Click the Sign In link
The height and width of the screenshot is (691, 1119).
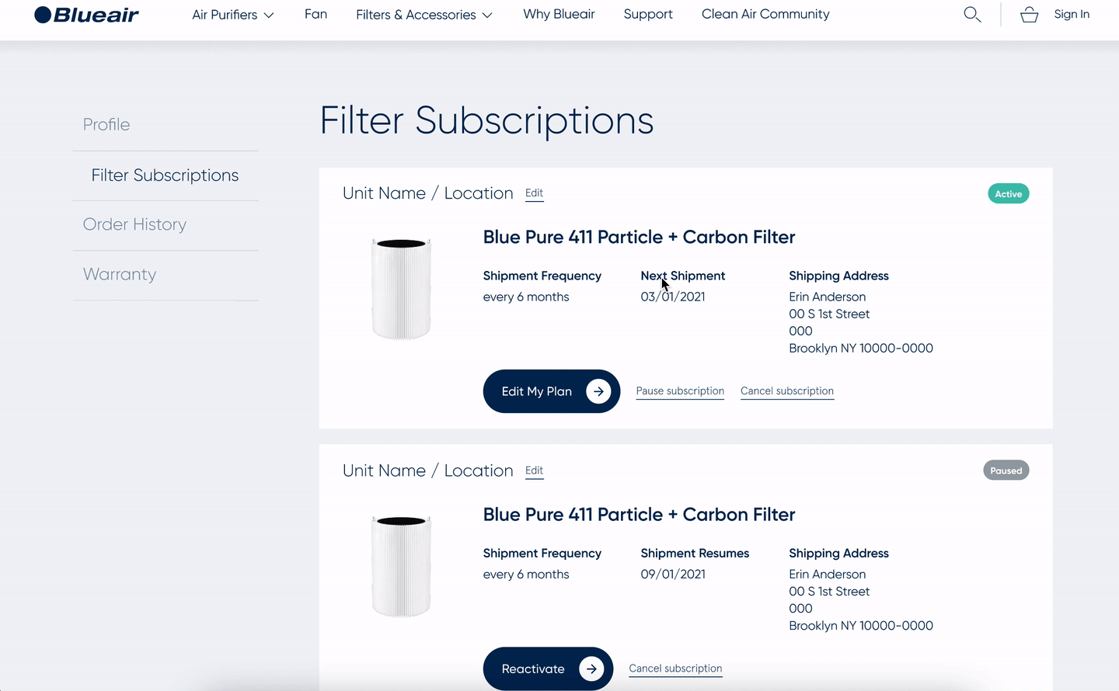pyautogui.click(x=1072, y=14)
